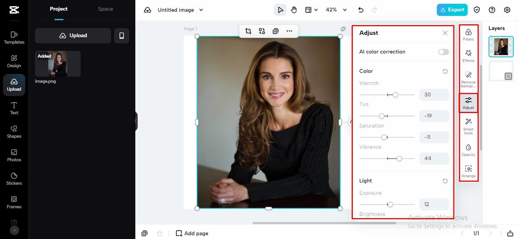Select the Adjust tool in right toolbar
519x239 pixels.
468,103
